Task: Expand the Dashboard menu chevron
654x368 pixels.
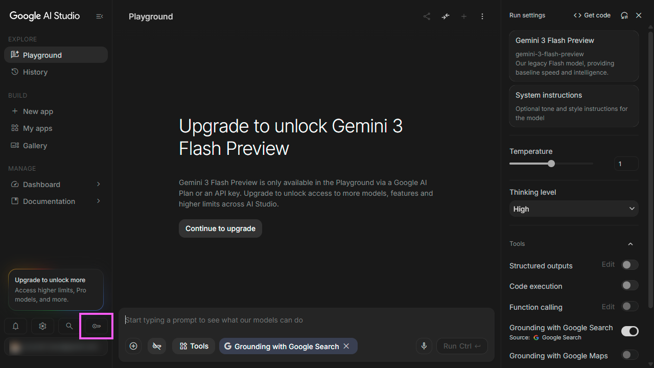Action: point(99,184)
